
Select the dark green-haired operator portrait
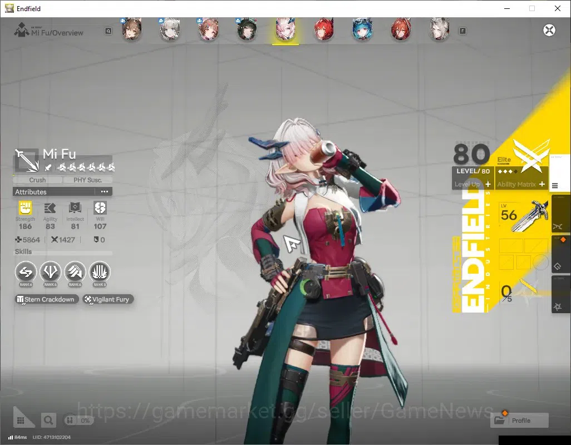coord(247,29)
